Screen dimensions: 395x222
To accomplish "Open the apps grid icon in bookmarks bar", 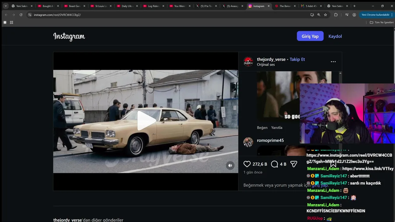I will pos(11,23).
